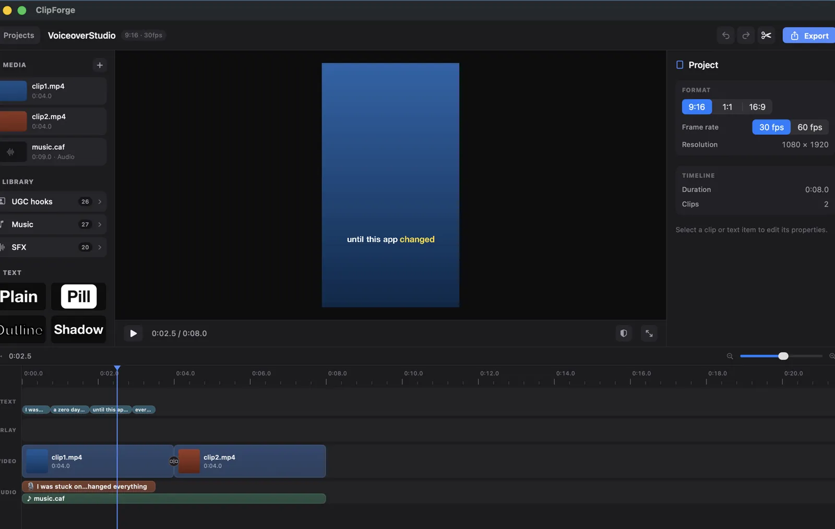The image size is (835, 529).
Task: Expand the SFX library chevron
Action: [x=100, y=247]
